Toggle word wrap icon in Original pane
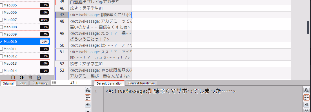Screen dimensions: 311x112 88,97
